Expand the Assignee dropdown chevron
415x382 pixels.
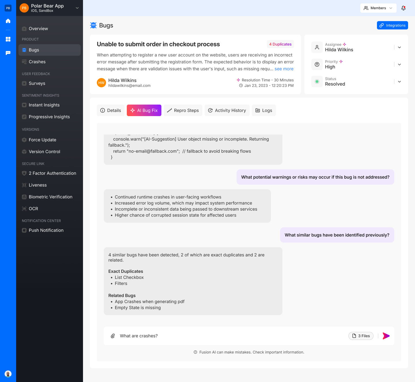[x=399, y=48]
